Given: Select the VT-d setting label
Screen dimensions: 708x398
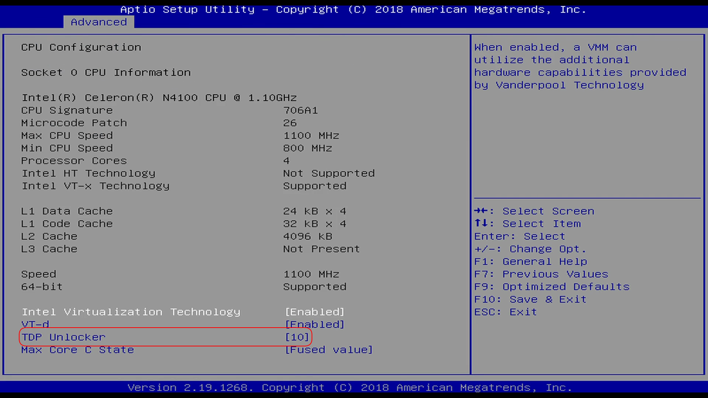Looking at the screenshot, I should point(35,324).
